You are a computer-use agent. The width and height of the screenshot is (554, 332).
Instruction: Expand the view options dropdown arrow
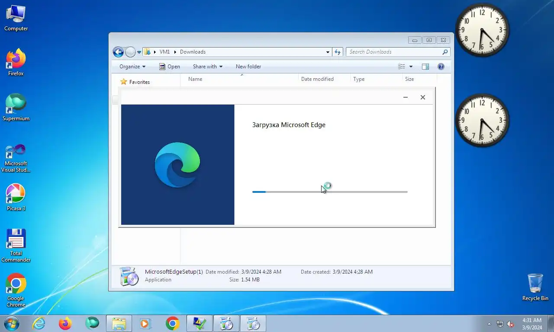pyautogui.click(x=411, y=67)
